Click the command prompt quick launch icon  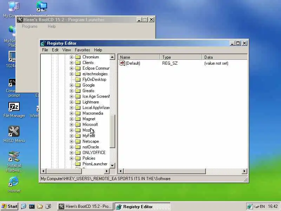32,206
